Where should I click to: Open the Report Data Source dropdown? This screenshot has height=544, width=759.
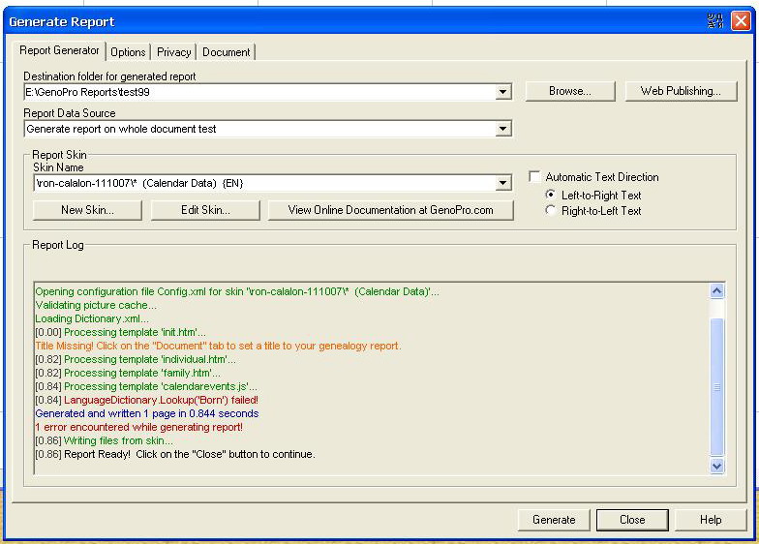tap(503, 129)
